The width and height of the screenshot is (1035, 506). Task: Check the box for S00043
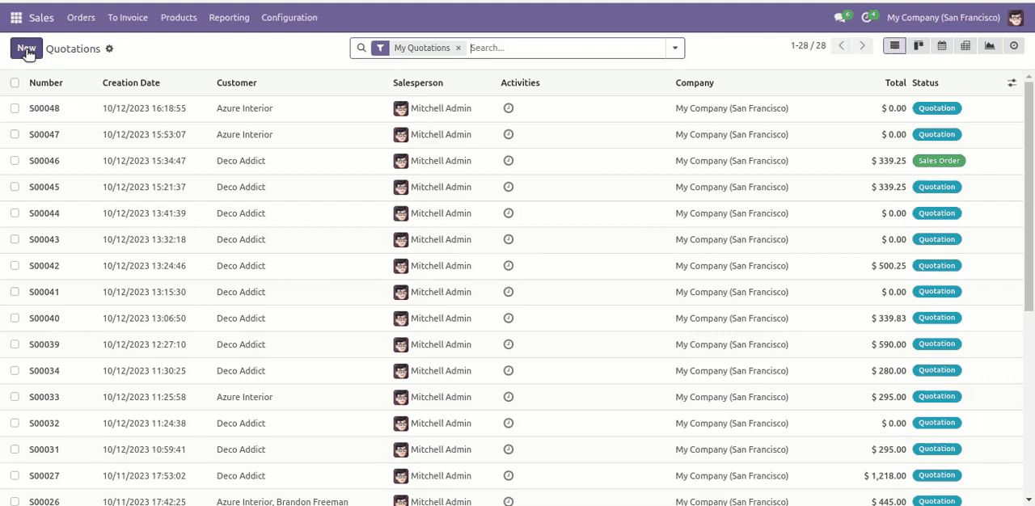[x=15, y=239]
